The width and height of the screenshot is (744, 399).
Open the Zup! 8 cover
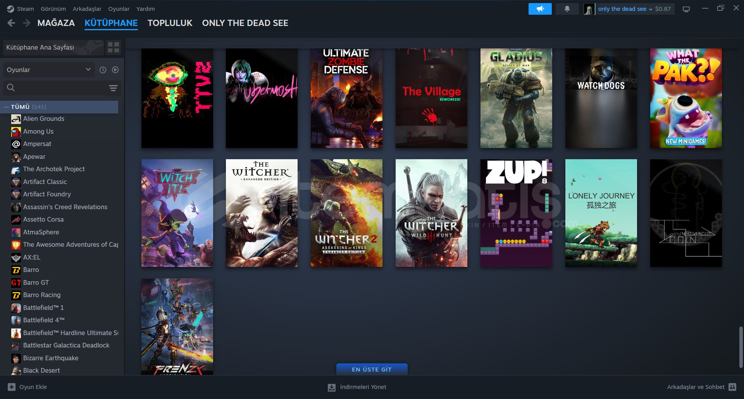click(x=516, y=213)
